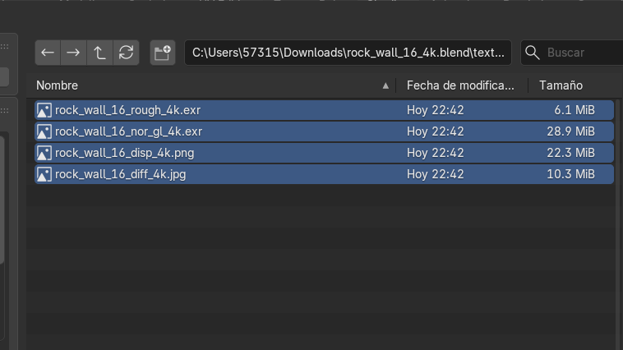Create a new folder
Screen dimensions: 623x350
[163, 53]
